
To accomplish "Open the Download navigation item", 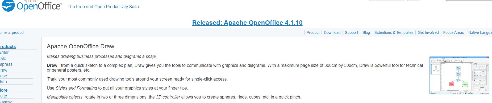I will tap(332, 32).
